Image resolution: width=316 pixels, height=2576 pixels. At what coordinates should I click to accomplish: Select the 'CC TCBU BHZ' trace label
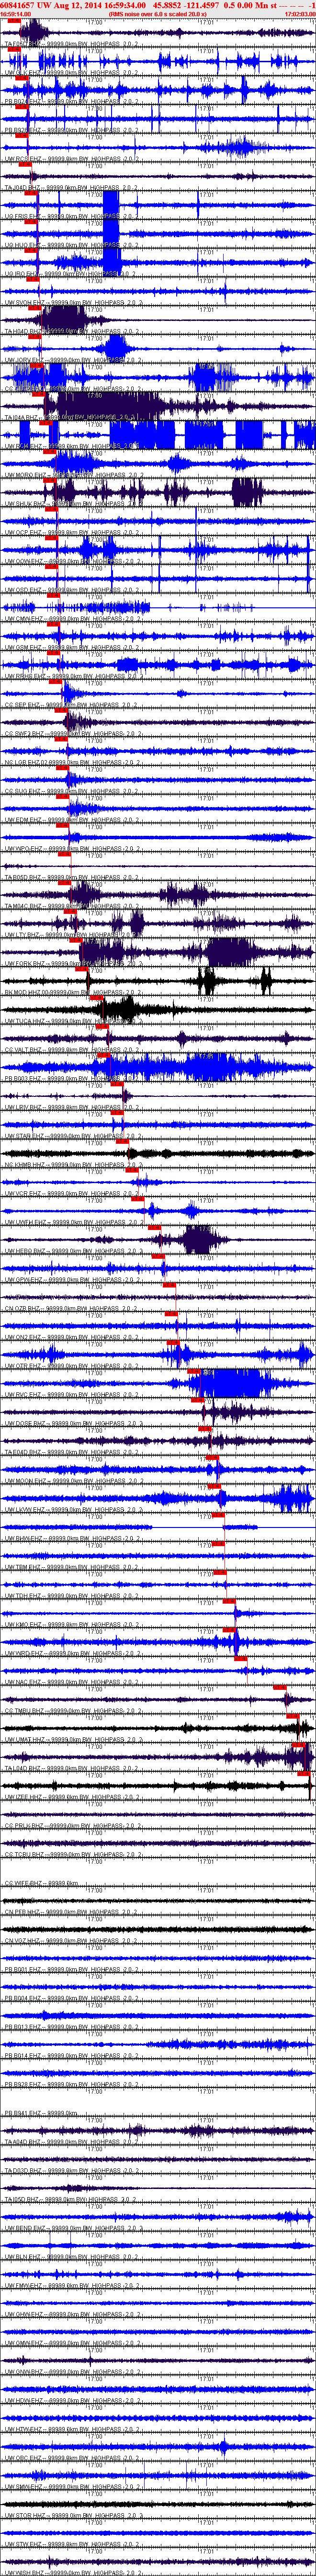coord(24,1853)
